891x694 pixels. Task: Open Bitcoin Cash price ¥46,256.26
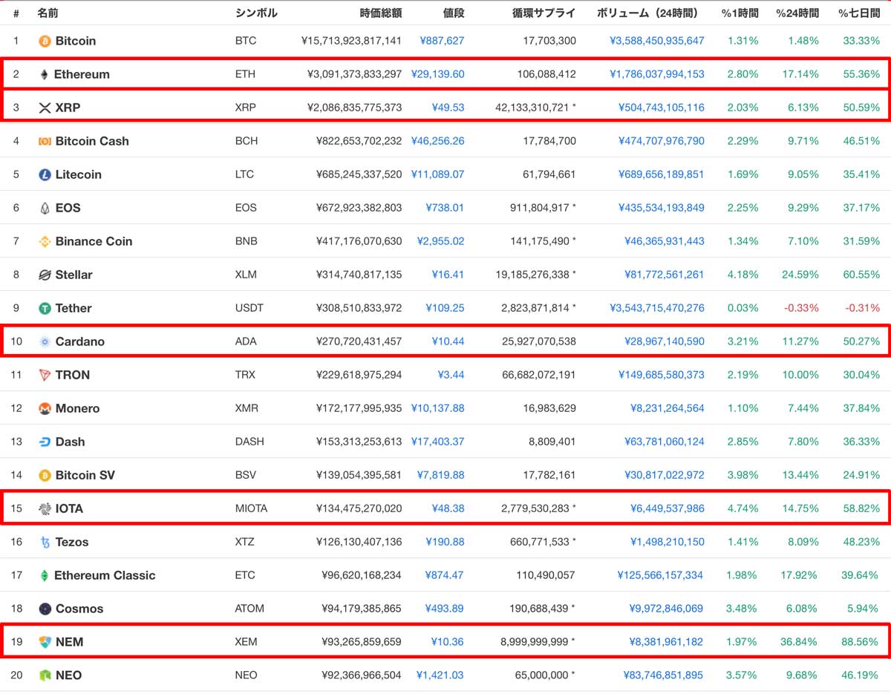tap(439, 141)
